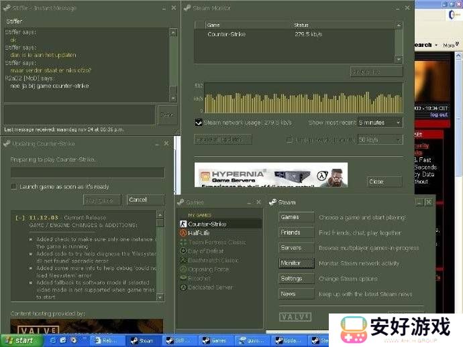Click the Counter-Strike update progress bar

[x=87, y=173]
